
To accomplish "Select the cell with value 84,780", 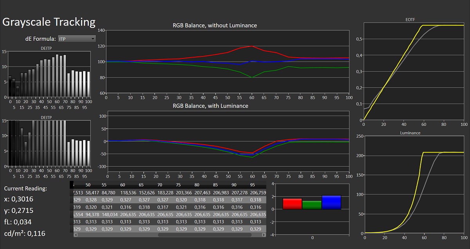I will (108, 192).
